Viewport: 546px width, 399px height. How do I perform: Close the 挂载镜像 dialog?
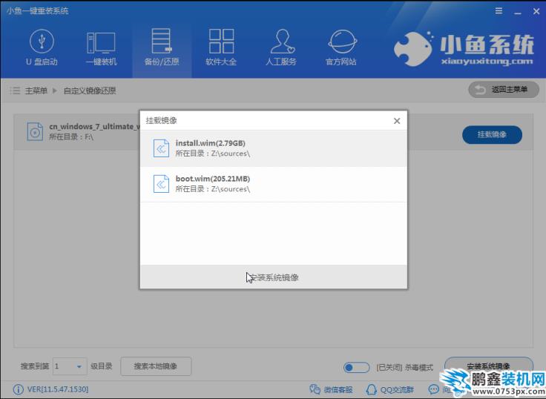(x=397, y=121)
